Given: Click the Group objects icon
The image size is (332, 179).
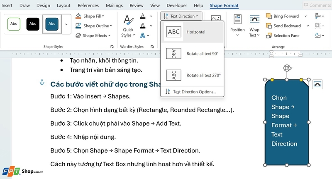Looking at the screenshot, I should [317, 26].
